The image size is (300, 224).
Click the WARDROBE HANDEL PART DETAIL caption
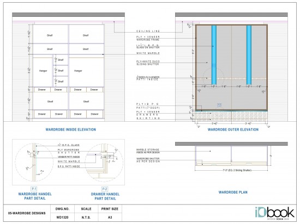35,196
